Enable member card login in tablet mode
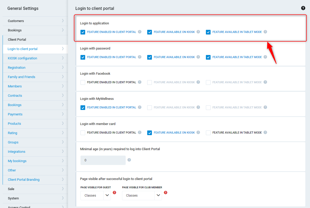The width and height of the screenshot is (310, 208). [x=208, y=133]
